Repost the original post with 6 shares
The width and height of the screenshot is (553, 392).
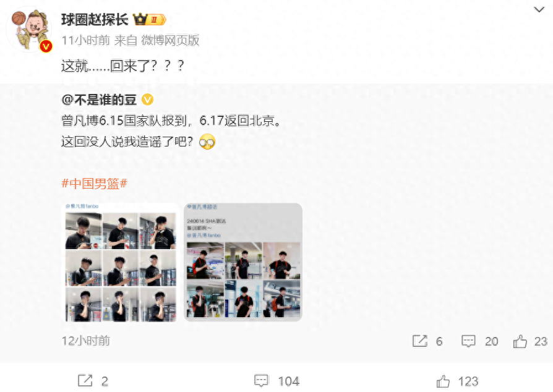click(x=427, y=341)
